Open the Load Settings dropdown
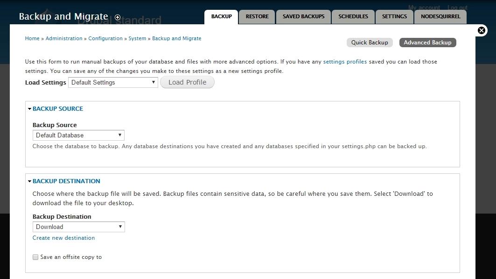 coord(113,82)
